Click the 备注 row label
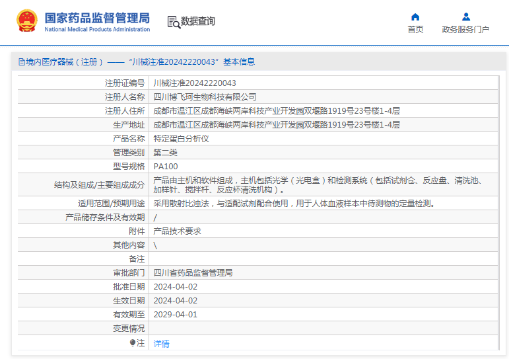 137,259
